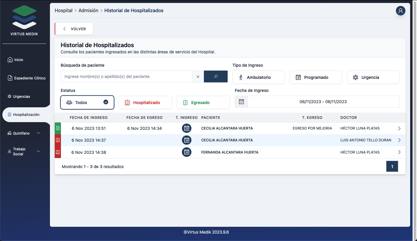Select the Todos status filter
Image resolution: width=417 pixels, height=241 pixels.
click(x=87, y=103)
